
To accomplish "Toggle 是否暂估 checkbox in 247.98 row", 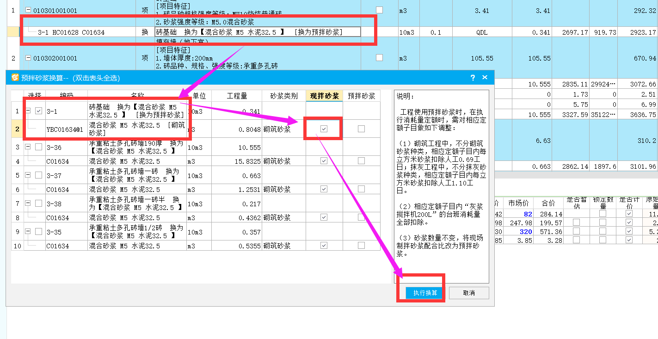I will (x=576, y=222).
